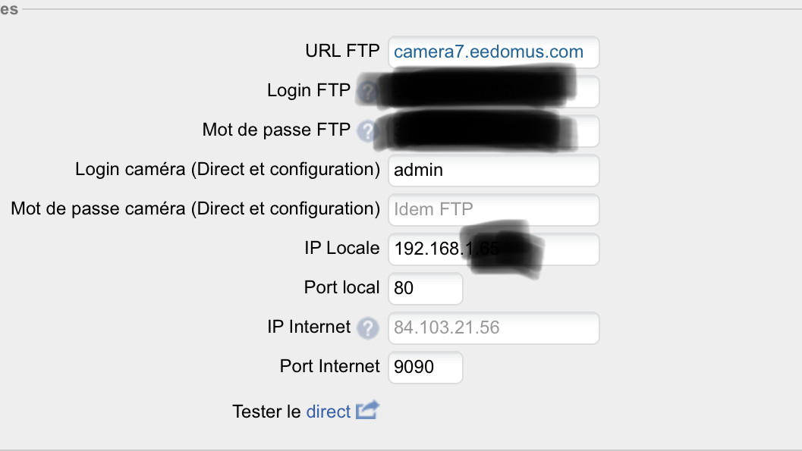Viewport: 802px width, 451px height.
Task: Click the IP Locale field starting 192.168
Action: [494, 249]
